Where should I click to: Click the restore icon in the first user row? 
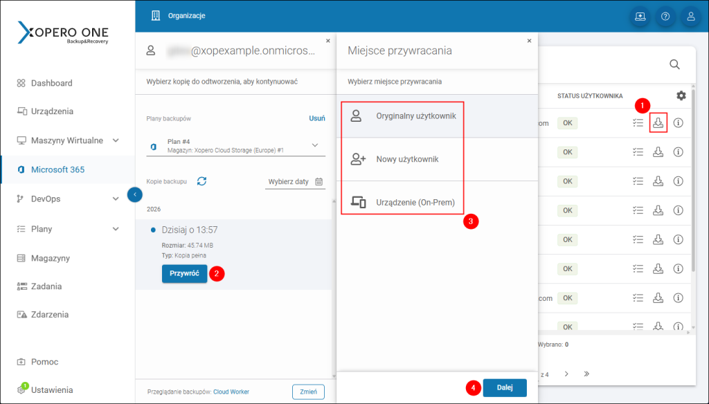click(x=658, y=122)
